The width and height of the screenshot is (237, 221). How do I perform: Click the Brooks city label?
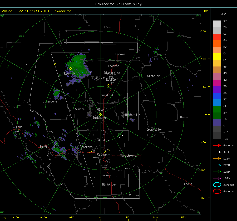187,184
